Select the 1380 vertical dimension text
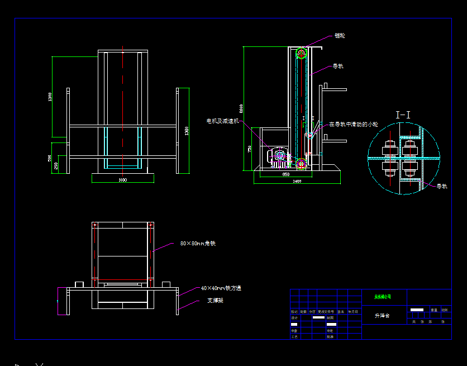 [x=187, y=131]
